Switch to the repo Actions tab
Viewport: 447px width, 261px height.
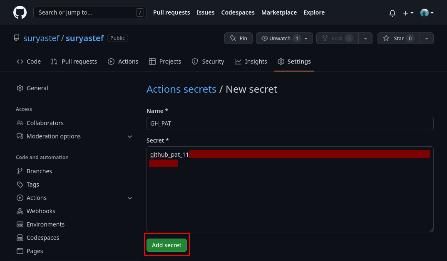pos(123,62)
